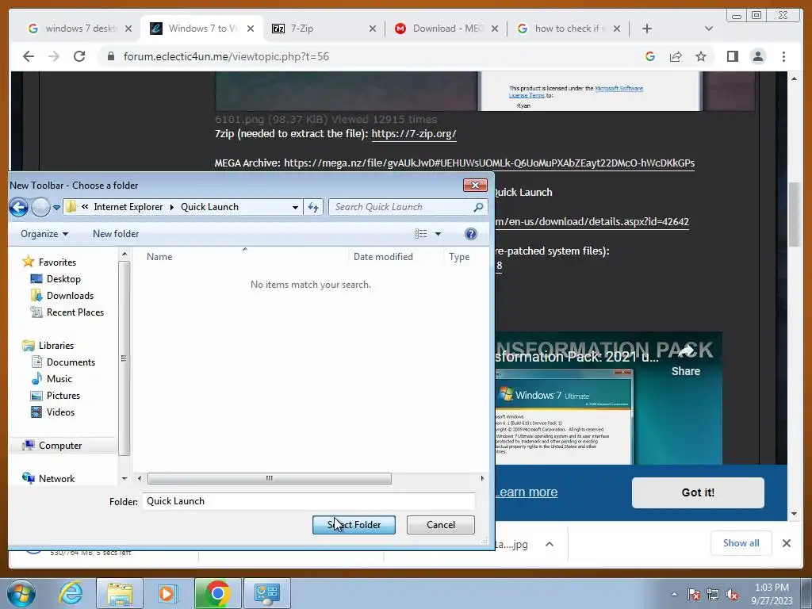This screenshot has width=812, height=609.
Task: Click the New folder button
Action: coord(116,234)
